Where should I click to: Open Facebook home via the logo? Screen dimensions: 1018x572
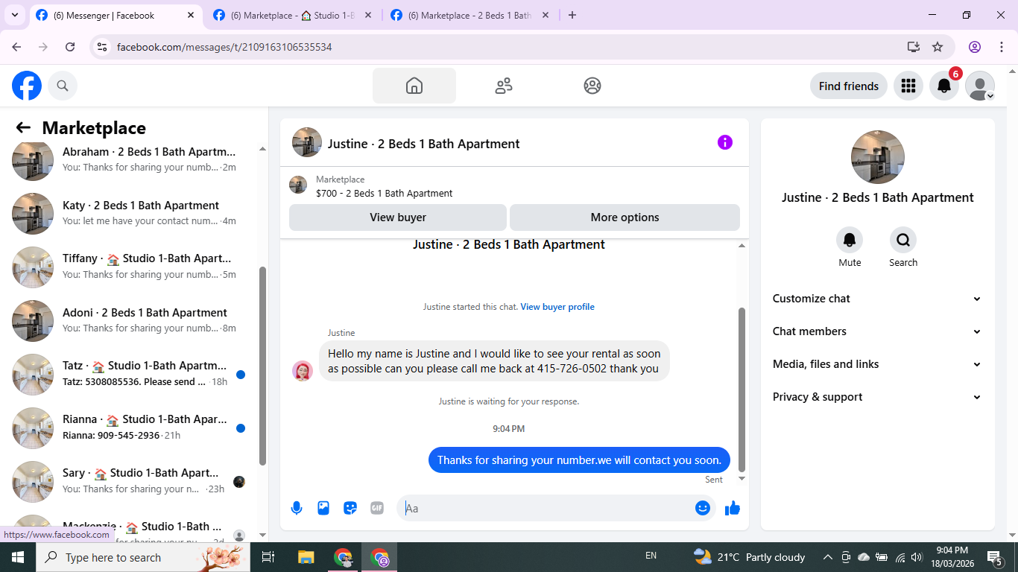click(x=27, y=86)
